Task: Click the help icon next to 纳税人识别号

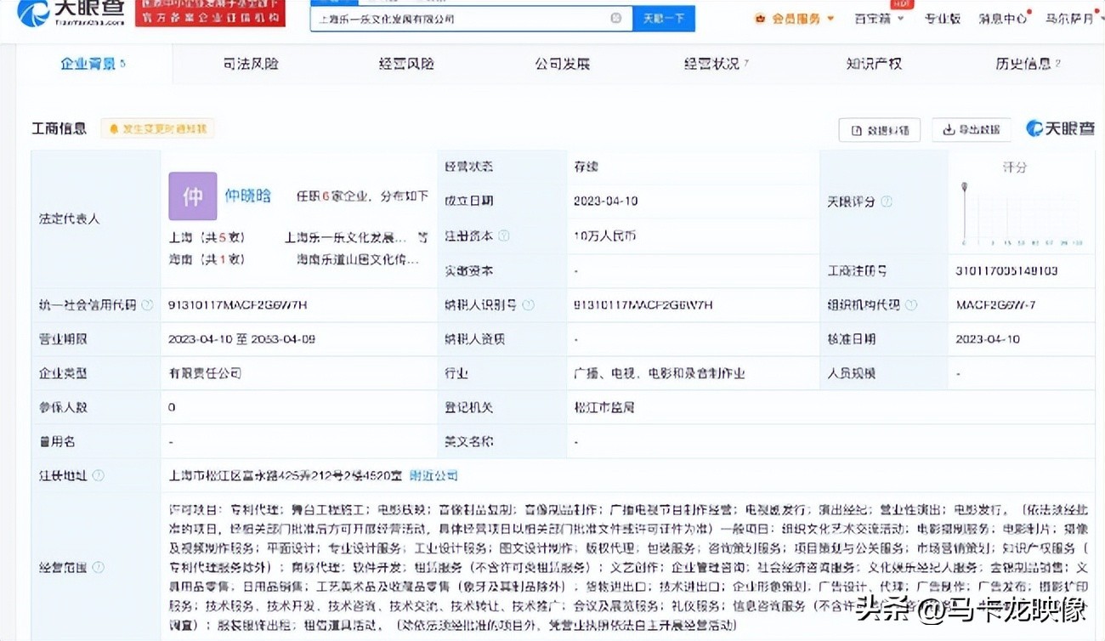Action: 528,304
